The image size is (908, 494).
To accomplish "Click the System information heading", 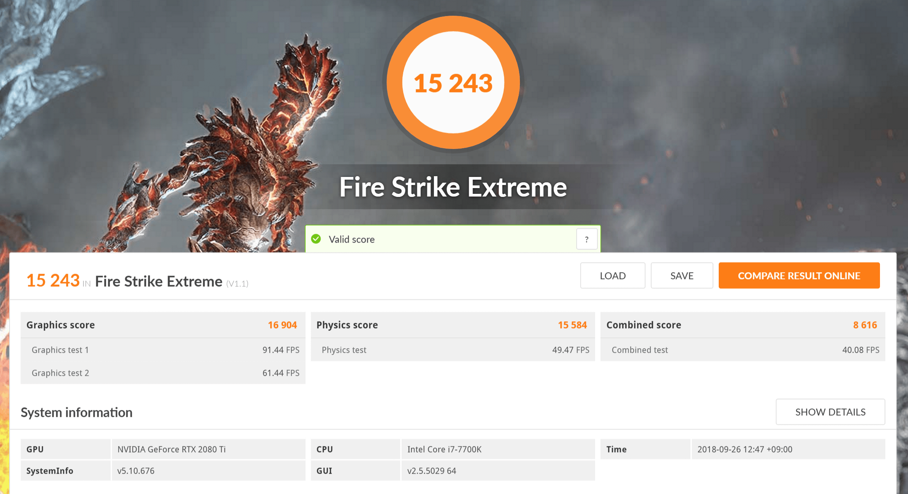I will (76, 412).
